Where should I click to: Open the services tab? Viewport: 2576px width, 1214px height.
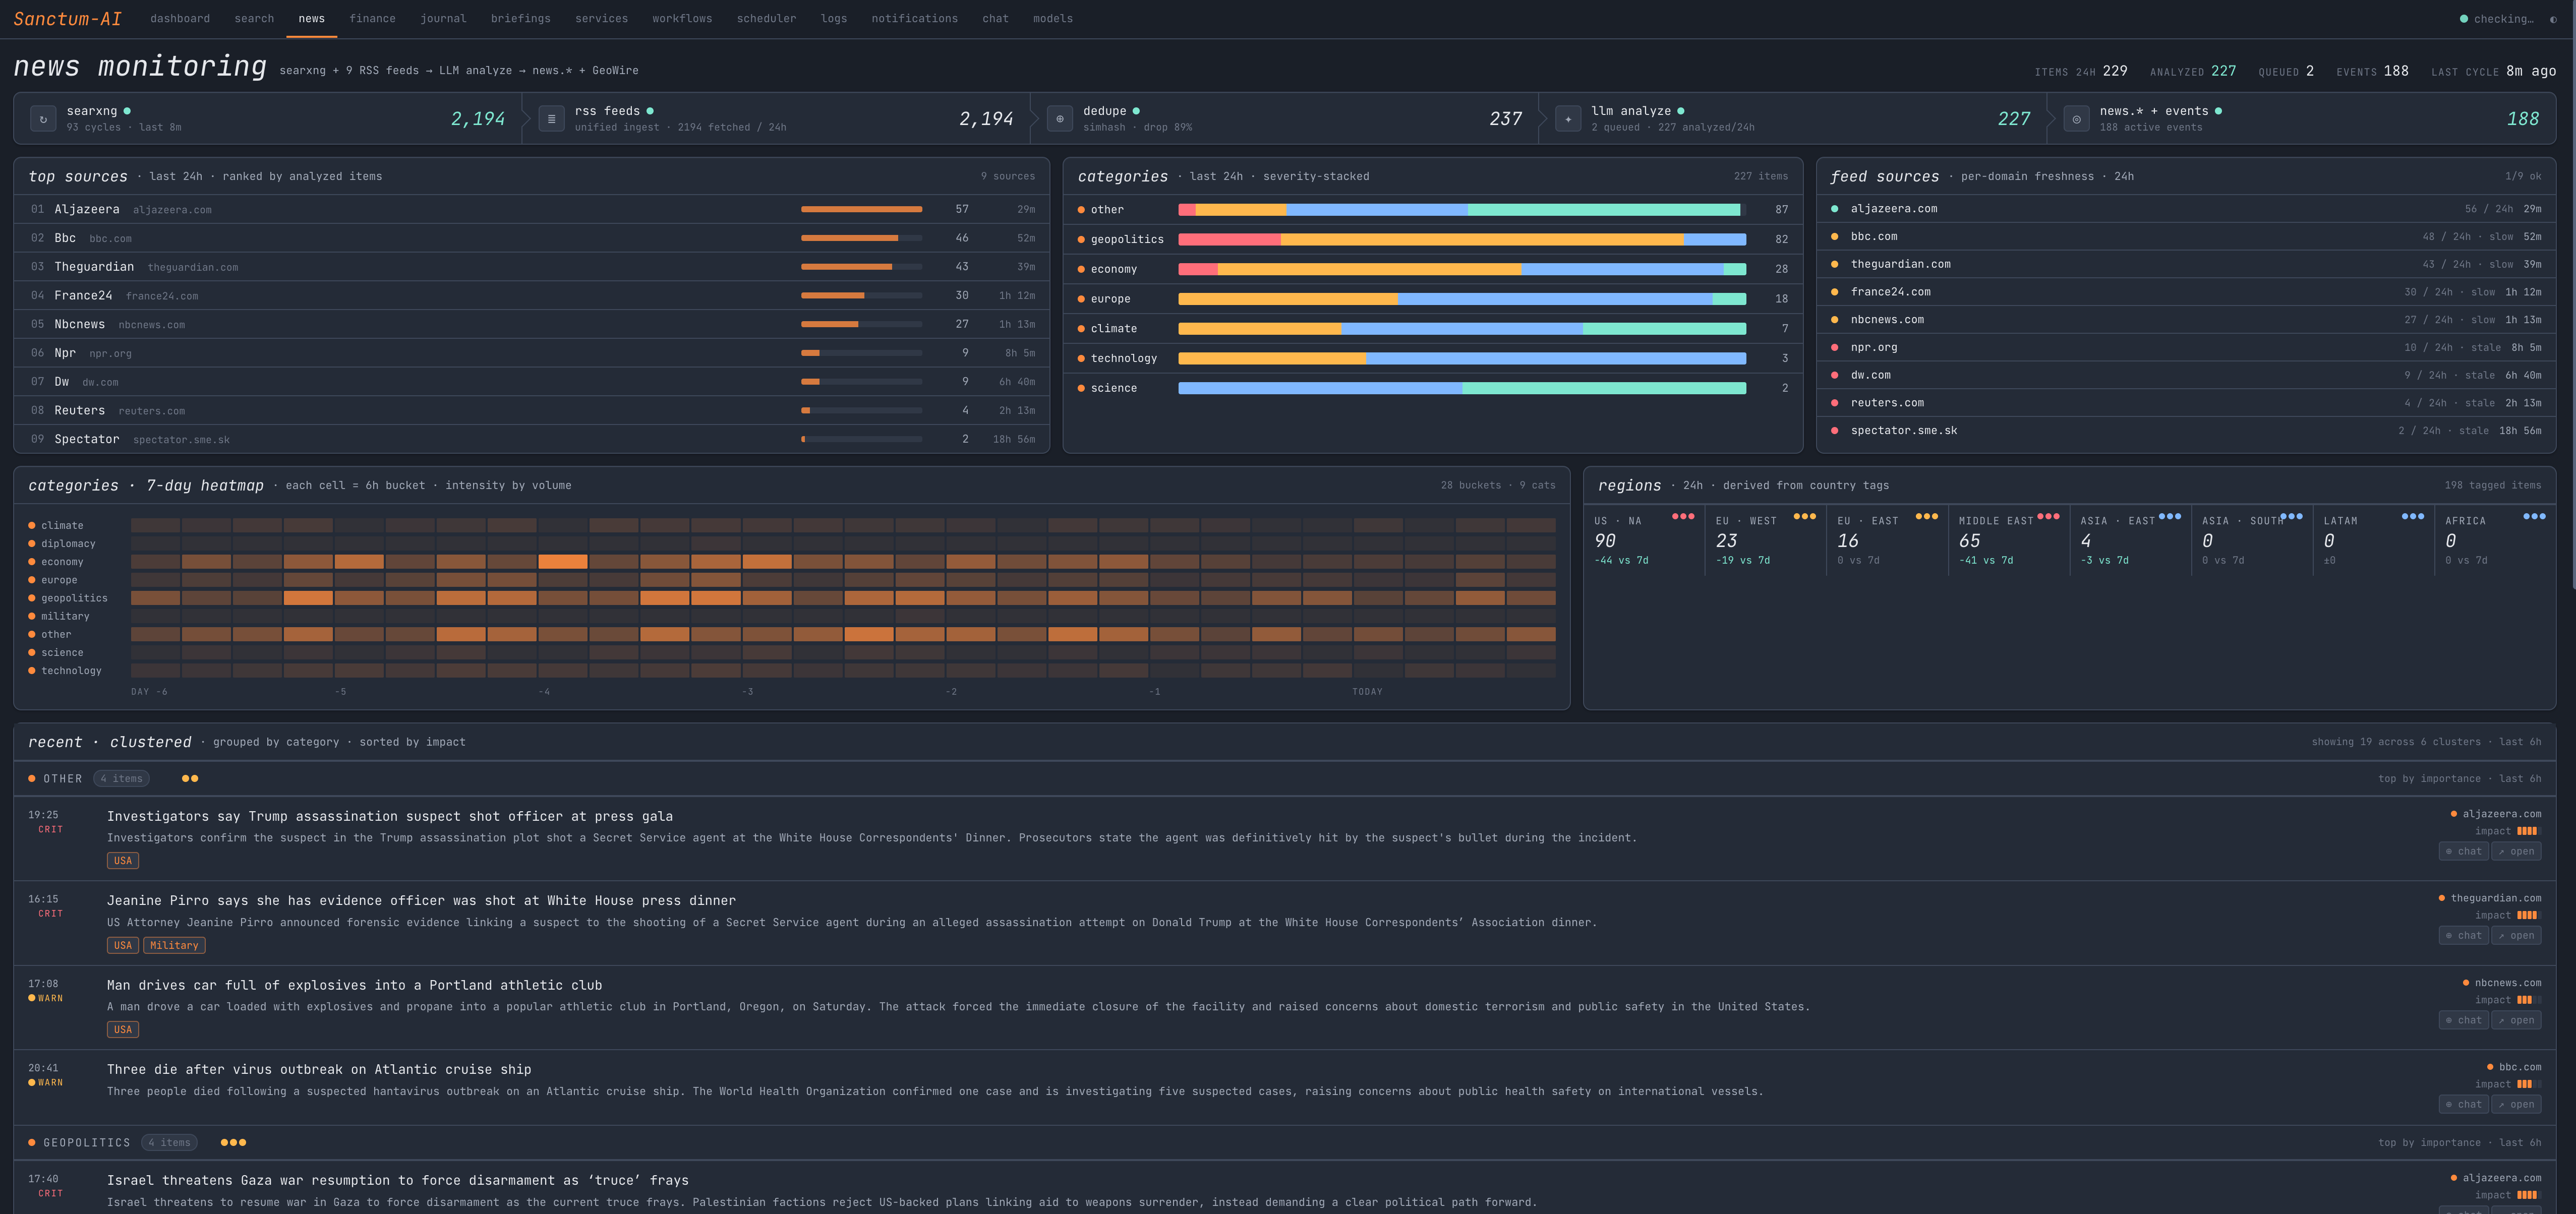click(601, 19)
